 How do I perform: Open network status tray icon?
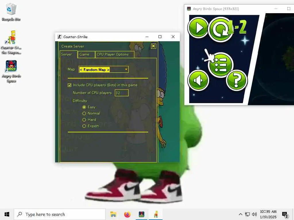click(247, 214)
